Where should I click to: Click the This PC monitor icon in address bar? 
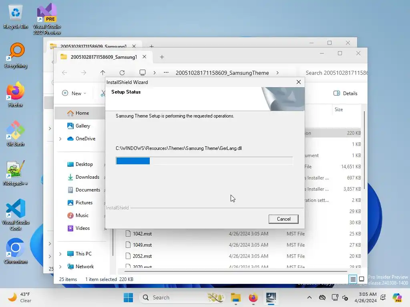coord(143,72)
